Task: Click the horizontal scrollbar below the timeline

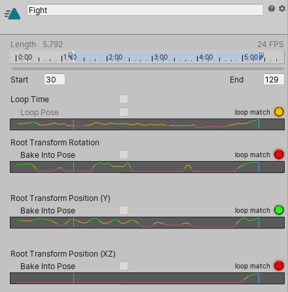Action: pos(148,69)
